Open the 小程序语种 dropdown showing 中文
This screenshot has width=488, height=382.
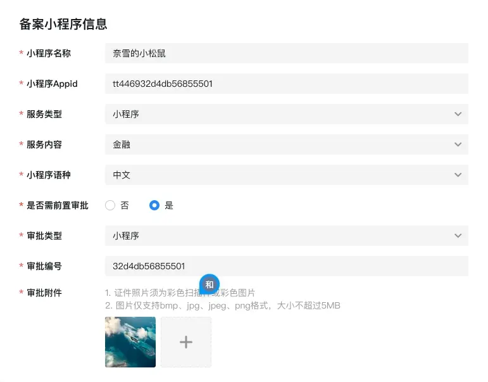coord(278,175)
